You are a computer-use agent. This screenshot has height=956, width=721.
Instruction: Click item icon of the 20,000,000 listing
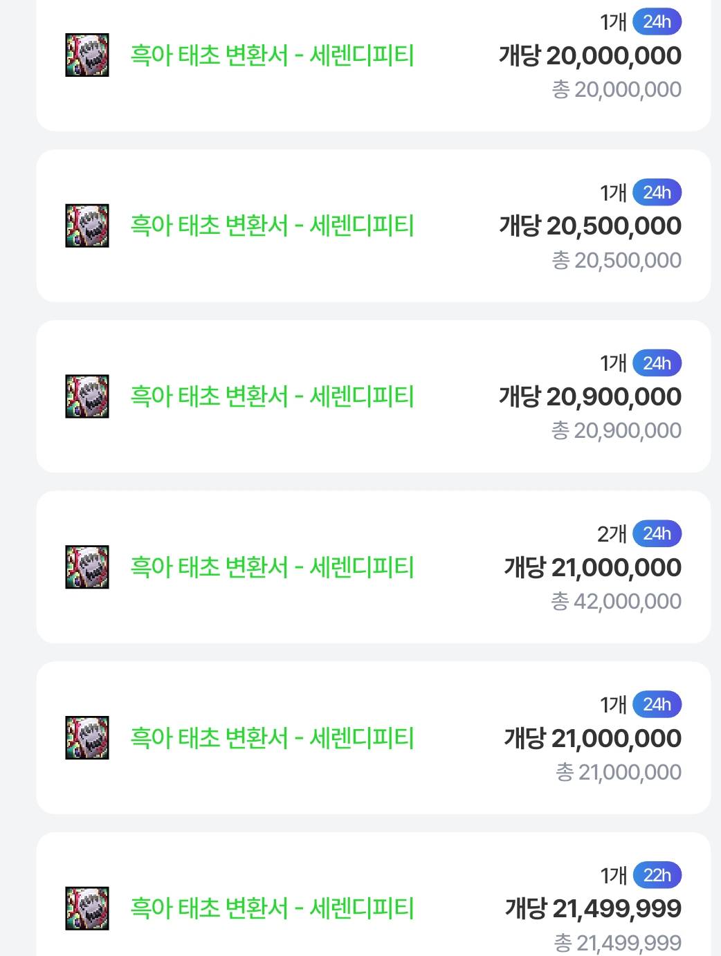(x=87, y=55)
